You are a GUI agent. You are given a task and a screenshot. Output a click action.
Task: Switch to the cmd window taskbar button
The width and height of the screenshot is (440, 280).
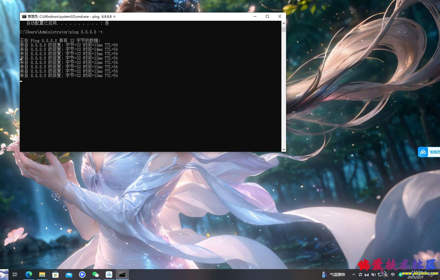[122, 275]
